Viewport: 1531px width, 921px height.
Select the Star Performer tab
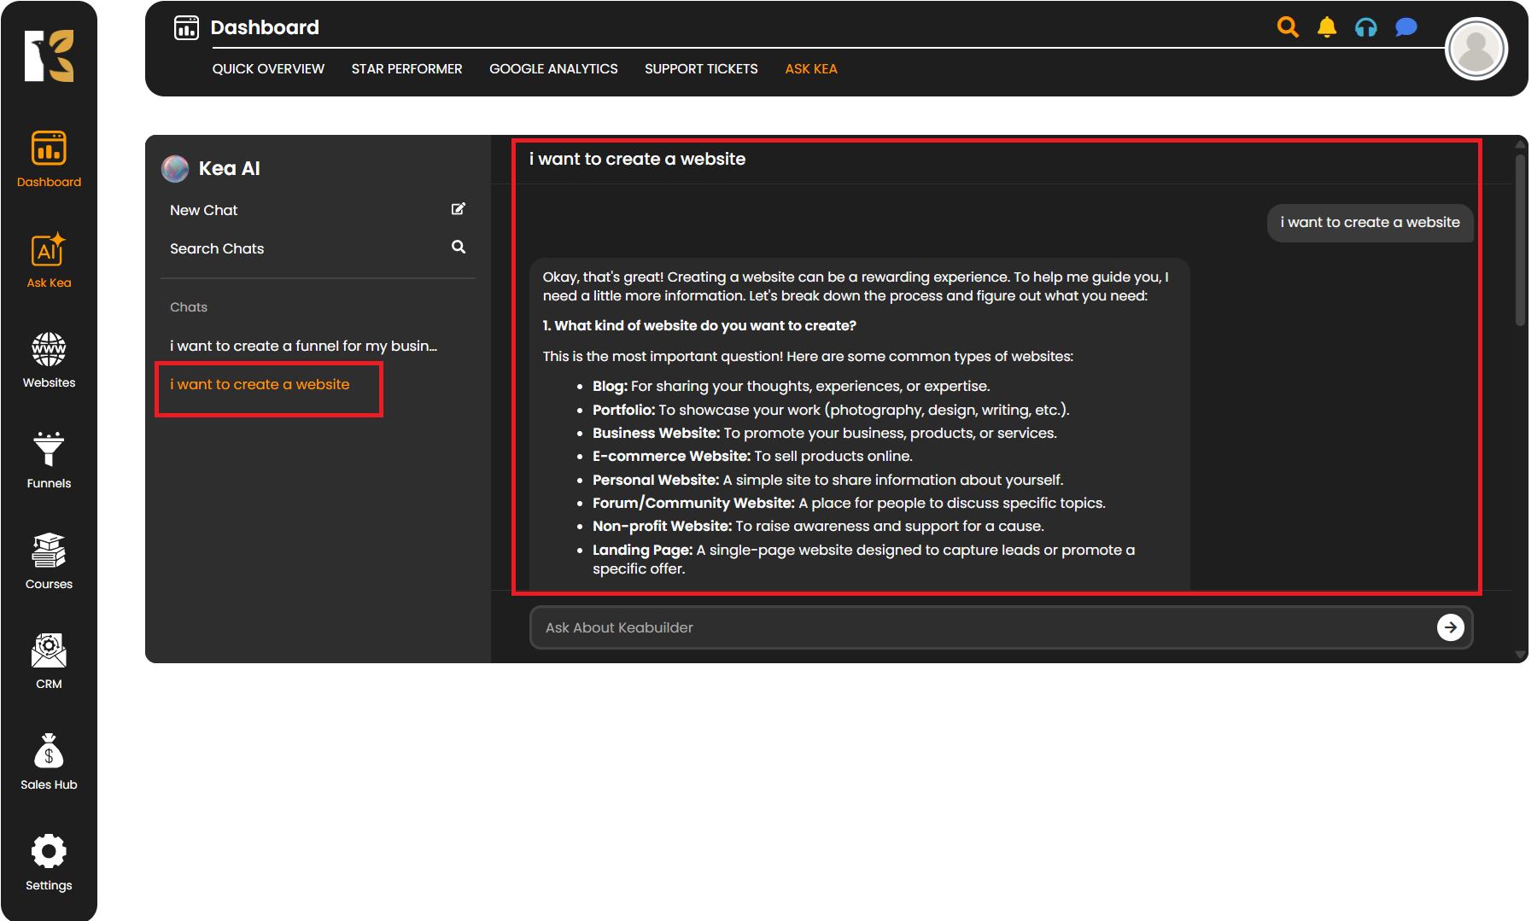[x=406, y=69]
